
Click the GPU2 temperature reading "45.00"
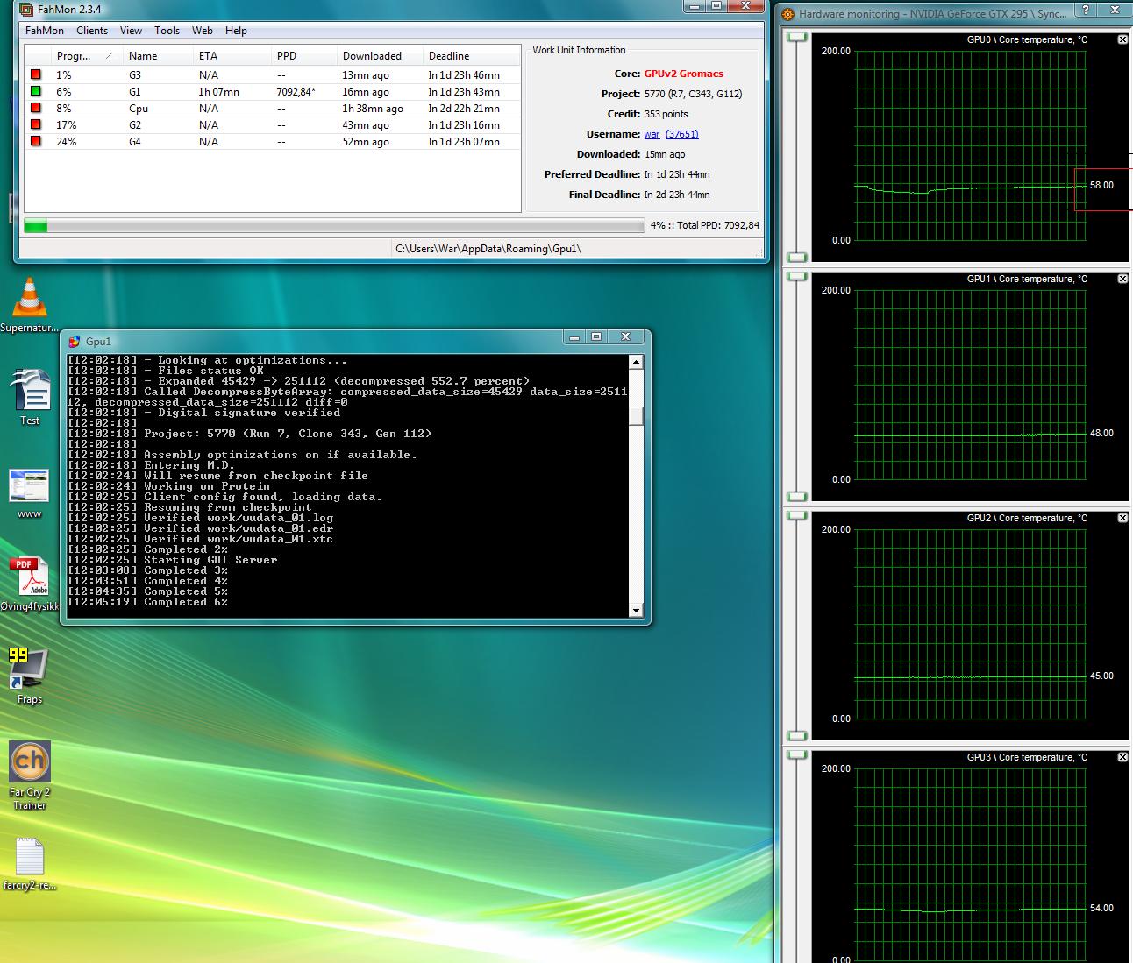coord(1101,676)
